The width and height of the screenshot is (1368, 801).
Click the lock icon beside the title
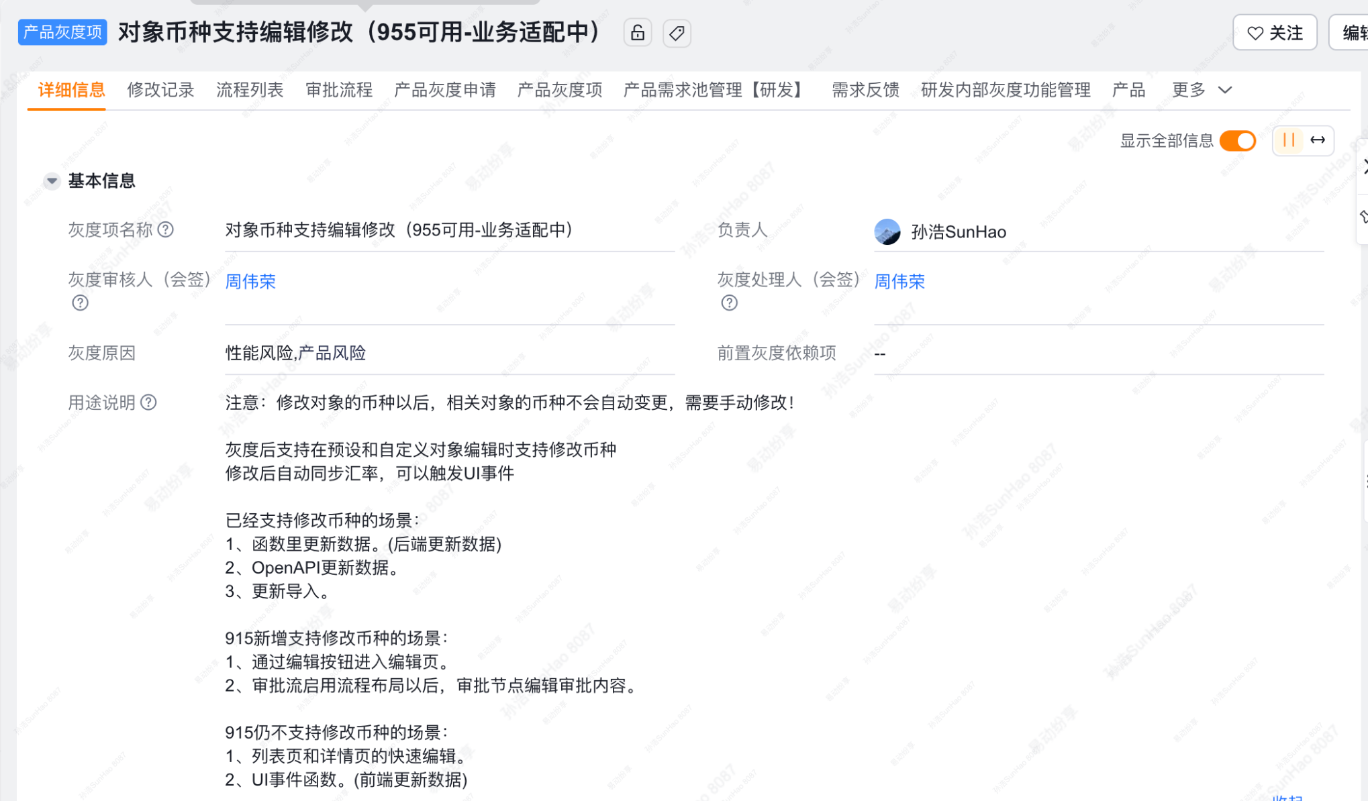[x=637, y=33]
